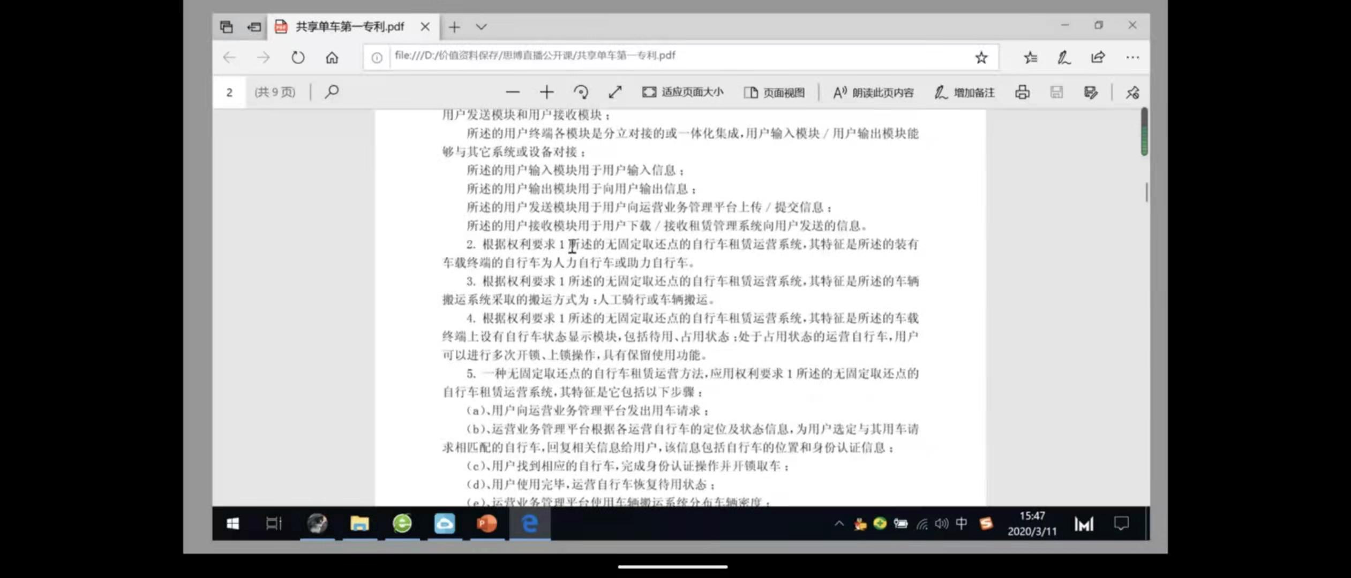This screenshot has height=578, width=1351.
Task: Zoom in the PDF with plus icon
Action: pos(546,93)
